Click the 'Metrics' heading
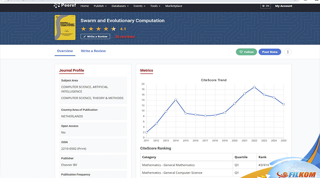The image size is (320, 178). pyautogui.click(x=146, y=70)
